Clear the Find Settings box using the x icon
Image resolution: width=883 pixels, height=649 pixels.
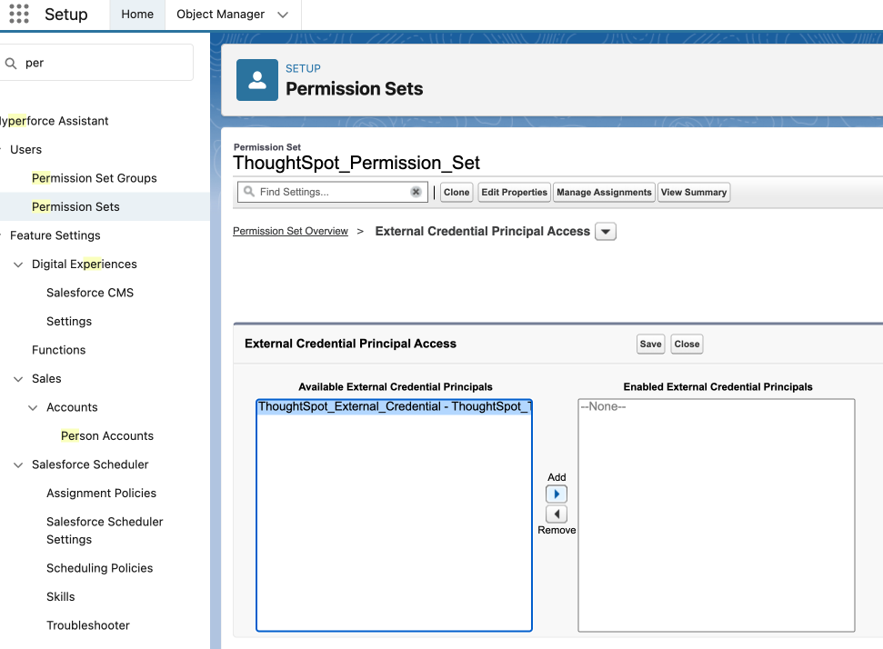coord(416,192)
